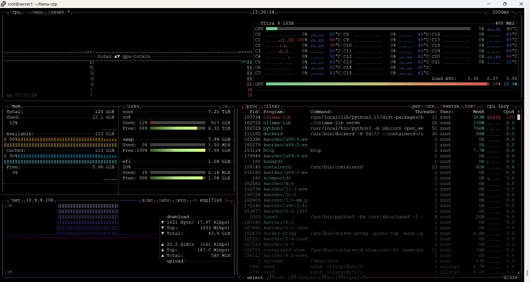Enable tree view for the process list

click(x=470, y=106)
